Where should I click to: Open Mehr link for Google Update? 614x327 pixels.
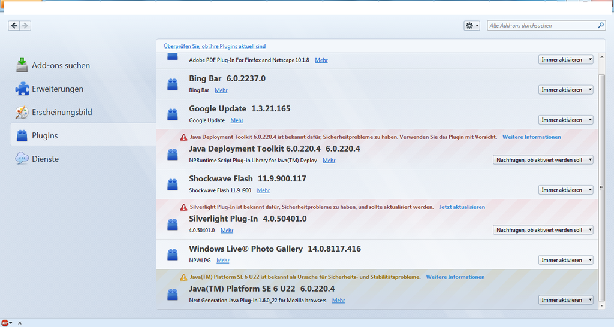(236, 120)
